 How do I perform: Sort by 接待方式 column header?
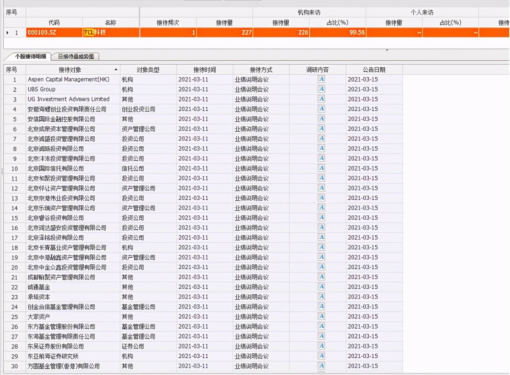261,69
